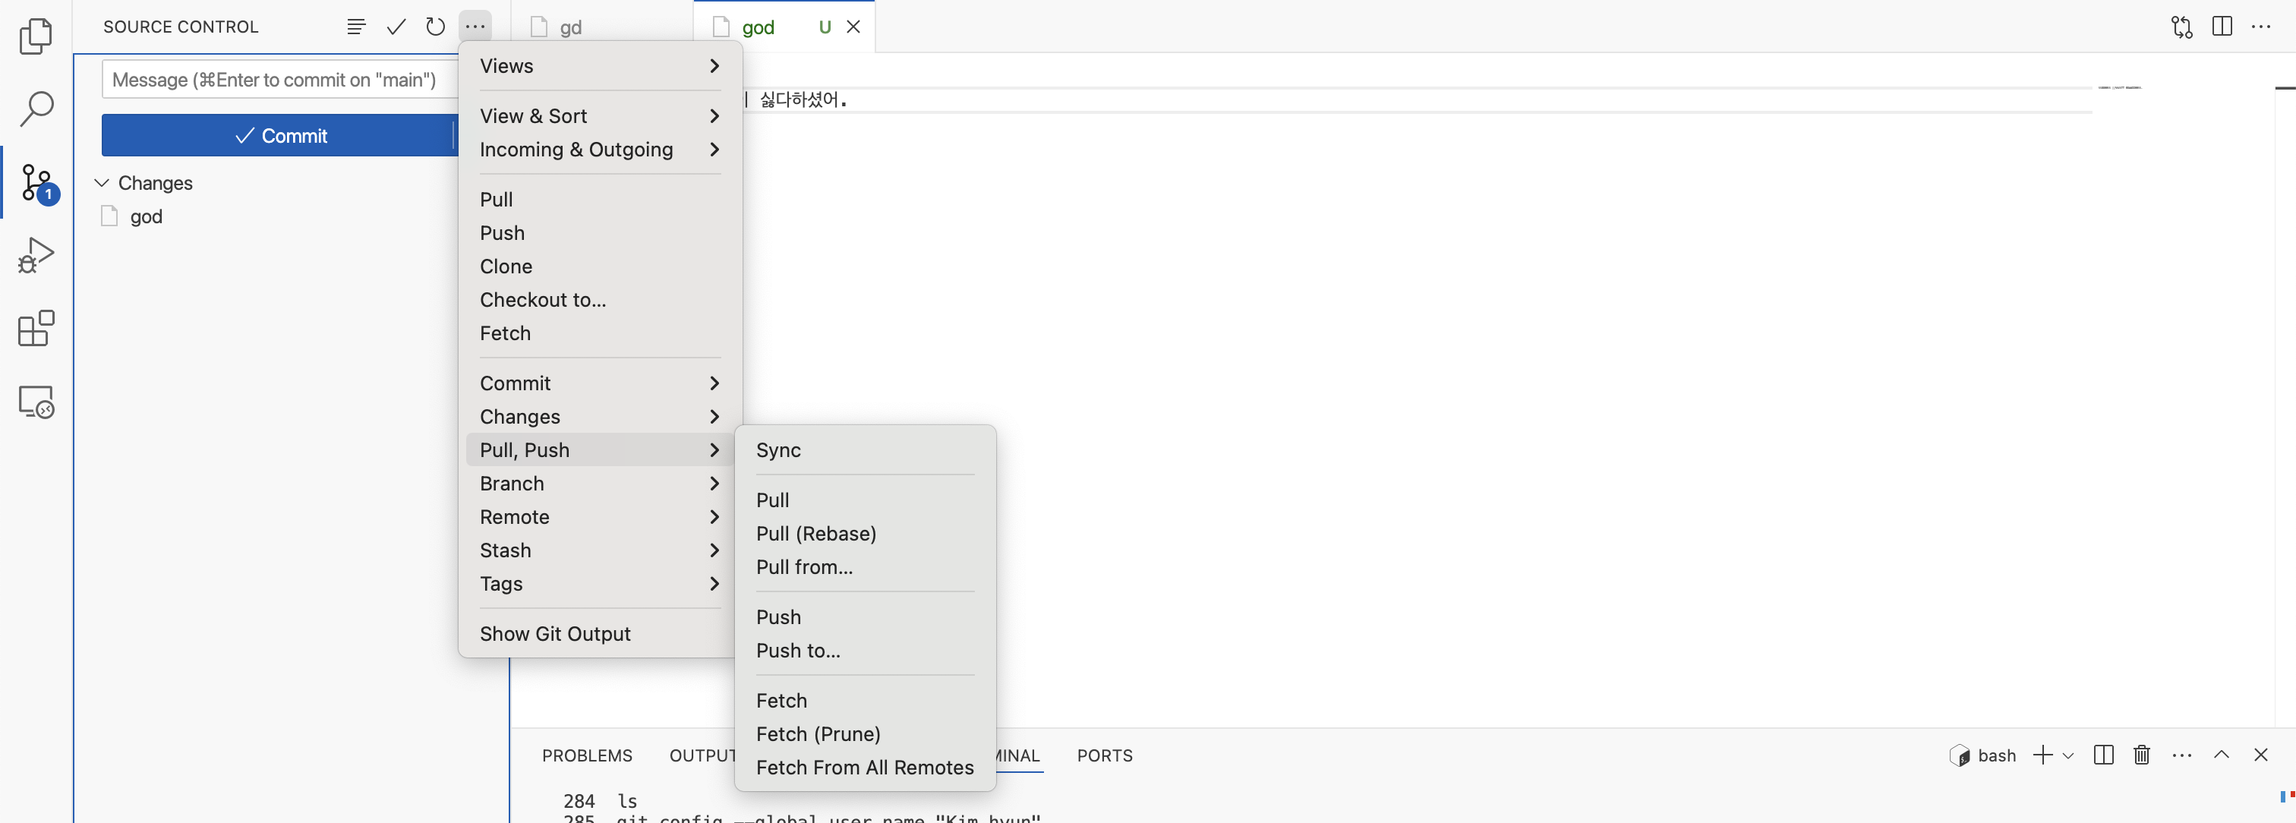Viewport: 2296px width, 823px height.
Task: Maximize panel size with chevron up
Action: point(2221,755)
